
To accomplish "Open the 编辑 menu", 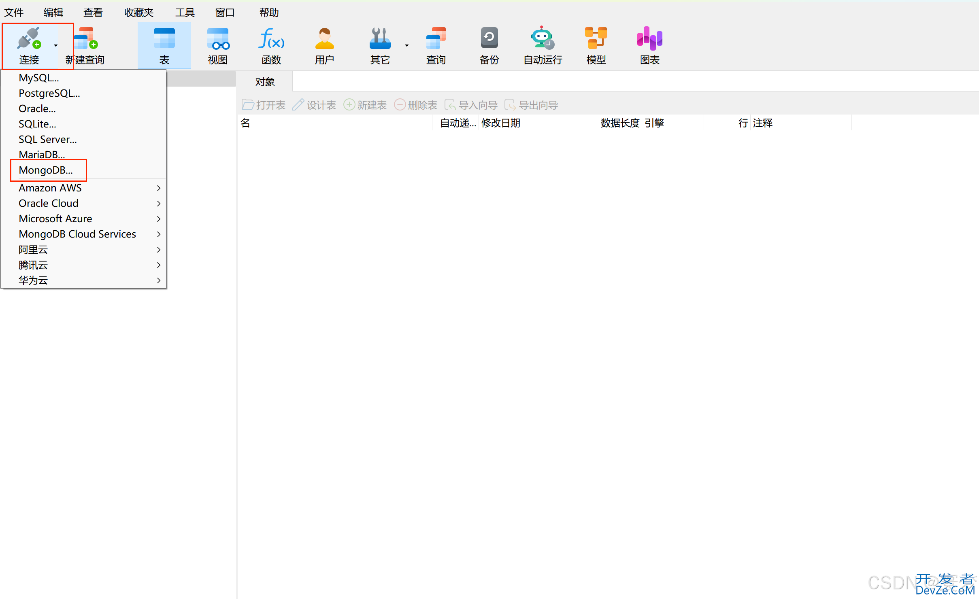I will click(53, 13).
